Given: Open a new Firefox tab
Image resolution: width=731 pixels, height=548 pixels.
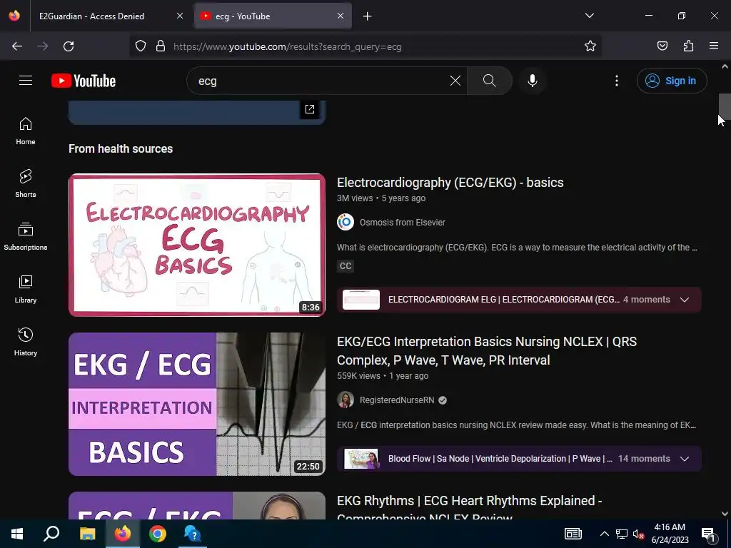Looking at the screenshot, I should tap(368, 16).
